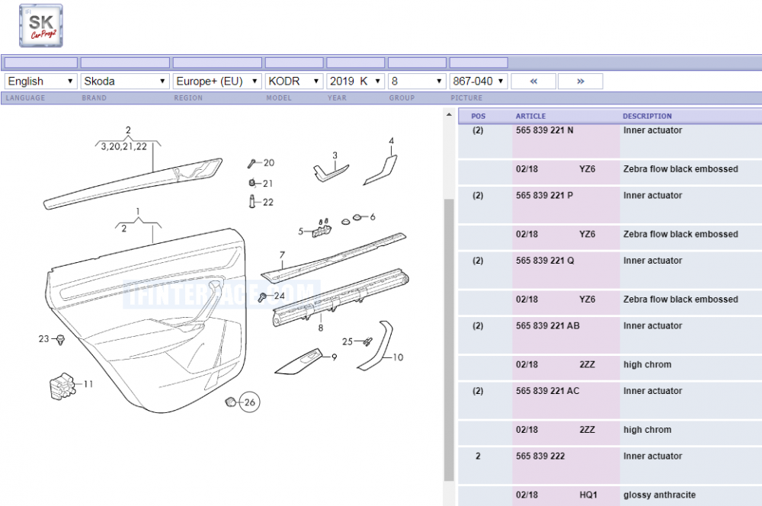Click clip part labeled 22

(251, 201)
